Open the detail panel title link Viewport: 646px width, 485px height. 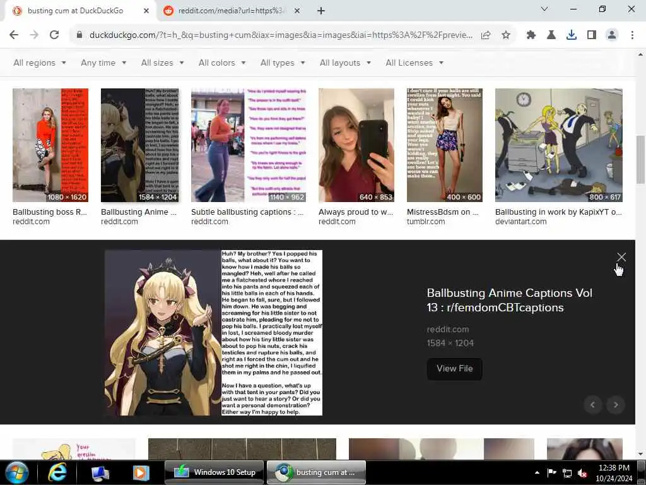[509, 300]
